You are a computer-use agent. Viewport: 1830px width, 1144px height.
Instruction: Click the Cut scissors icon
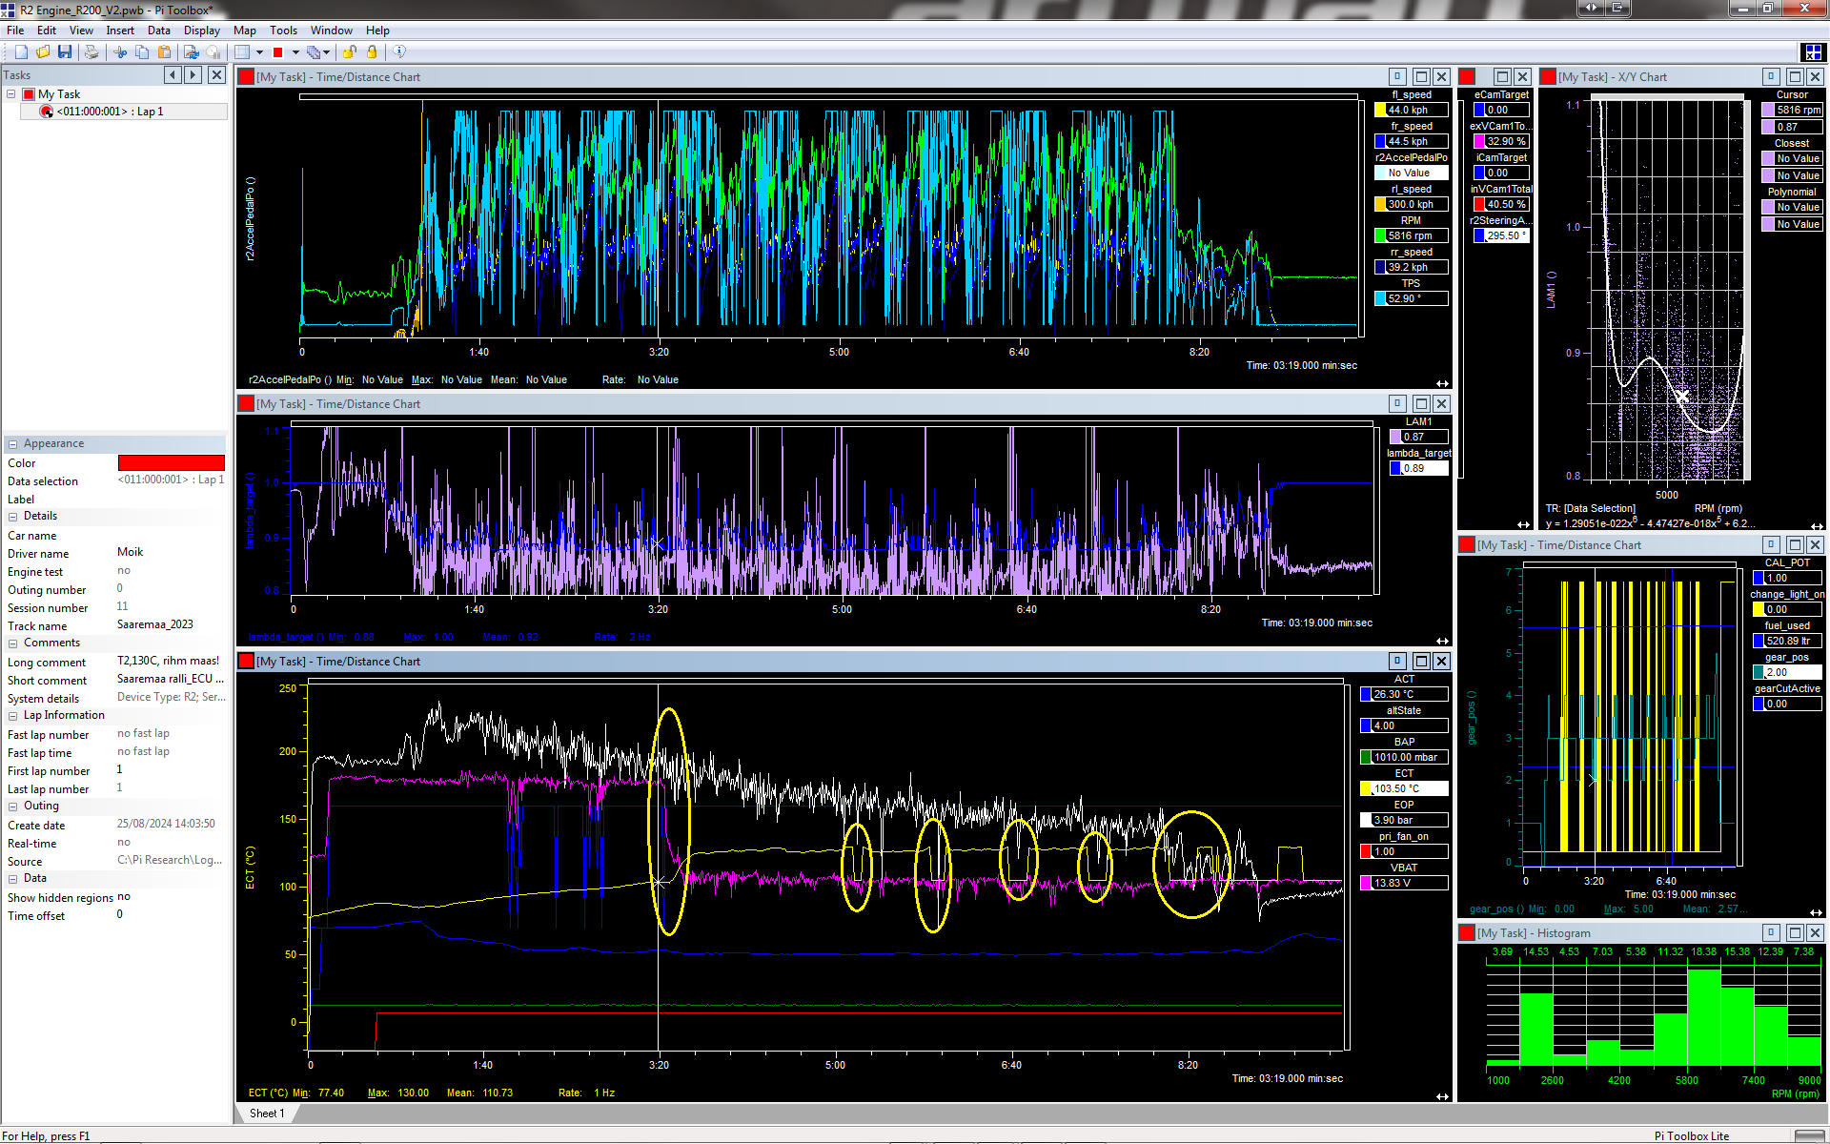[120, 52]
